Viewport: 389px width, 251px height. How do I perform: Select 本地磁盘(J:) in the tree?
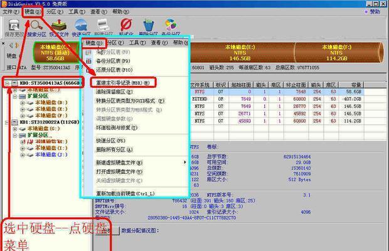click(x=51, y=155)
